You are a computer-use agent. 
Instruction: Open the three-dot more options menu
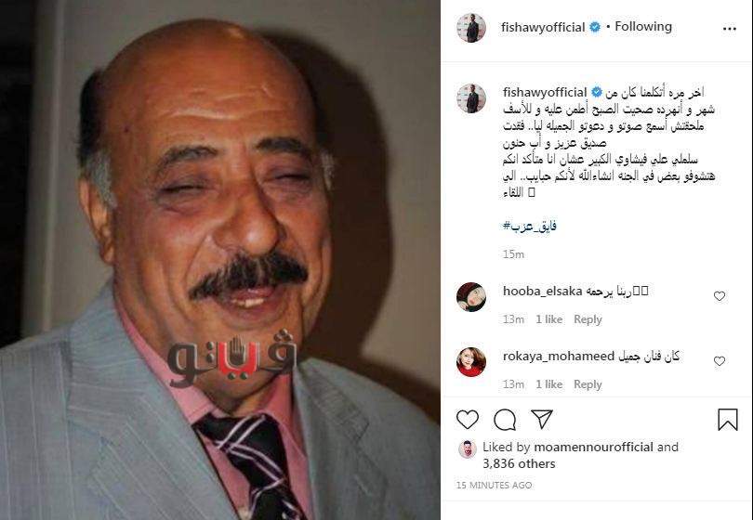pyautogui.click(x=729, y=29)
